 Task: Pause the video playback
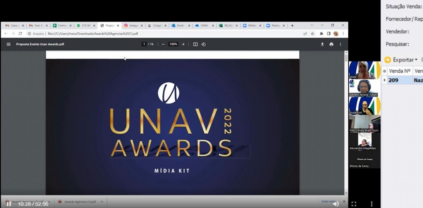click(x=9, y=204)
